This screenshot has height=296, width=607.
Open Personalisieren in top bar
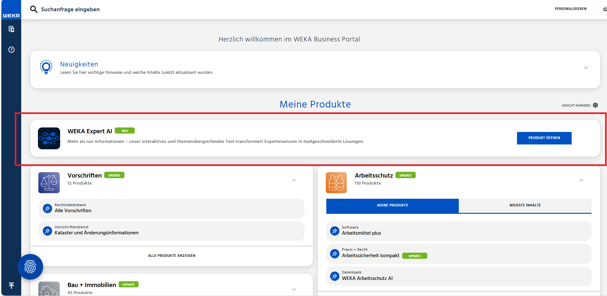571,9
